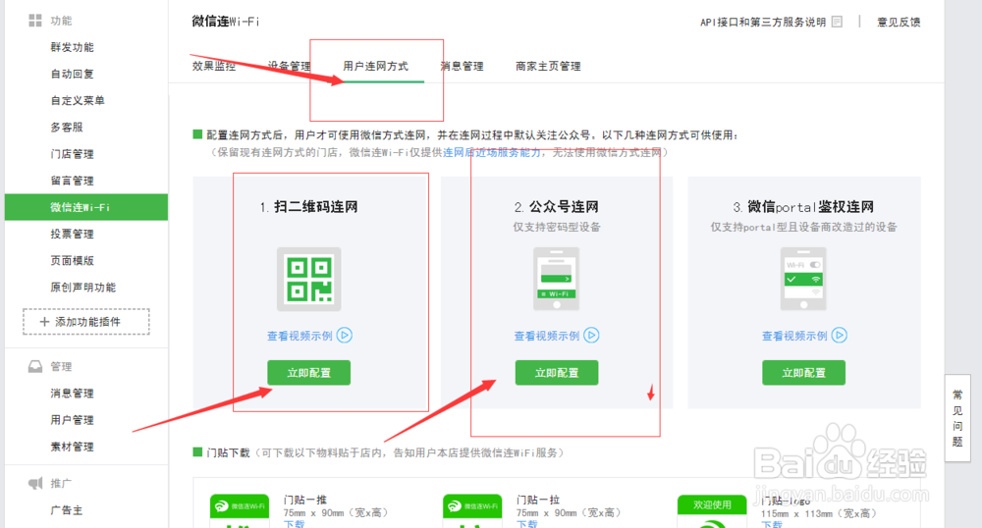The width and height of the screenshot is (982, 528).
Task: Open the 常见问题 side tab
Action: tap(956, 418)
